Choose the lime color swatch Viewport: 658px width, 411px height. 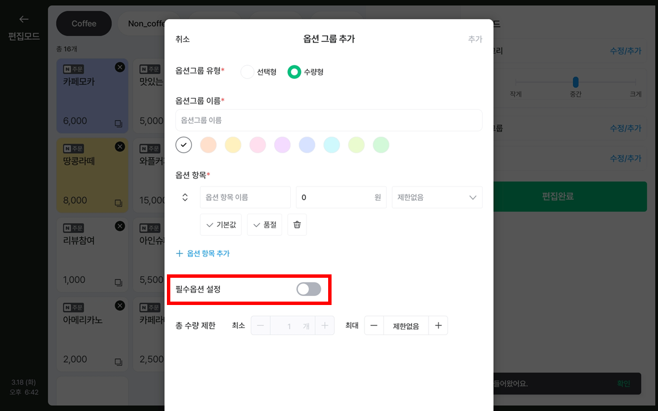357,145
